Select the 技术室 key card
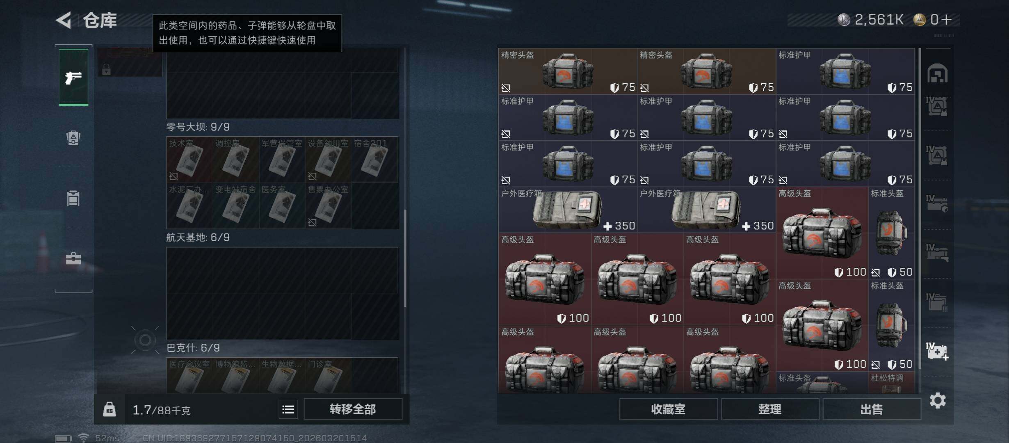 (189, 160)
